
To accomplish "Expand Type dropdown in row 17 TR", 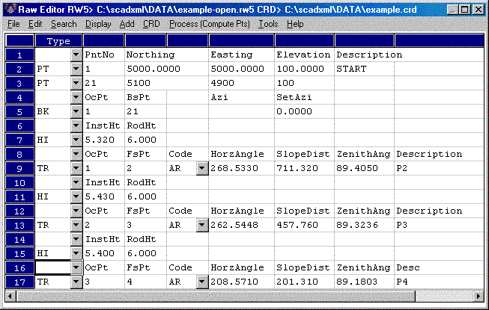I will coord(76,282).
